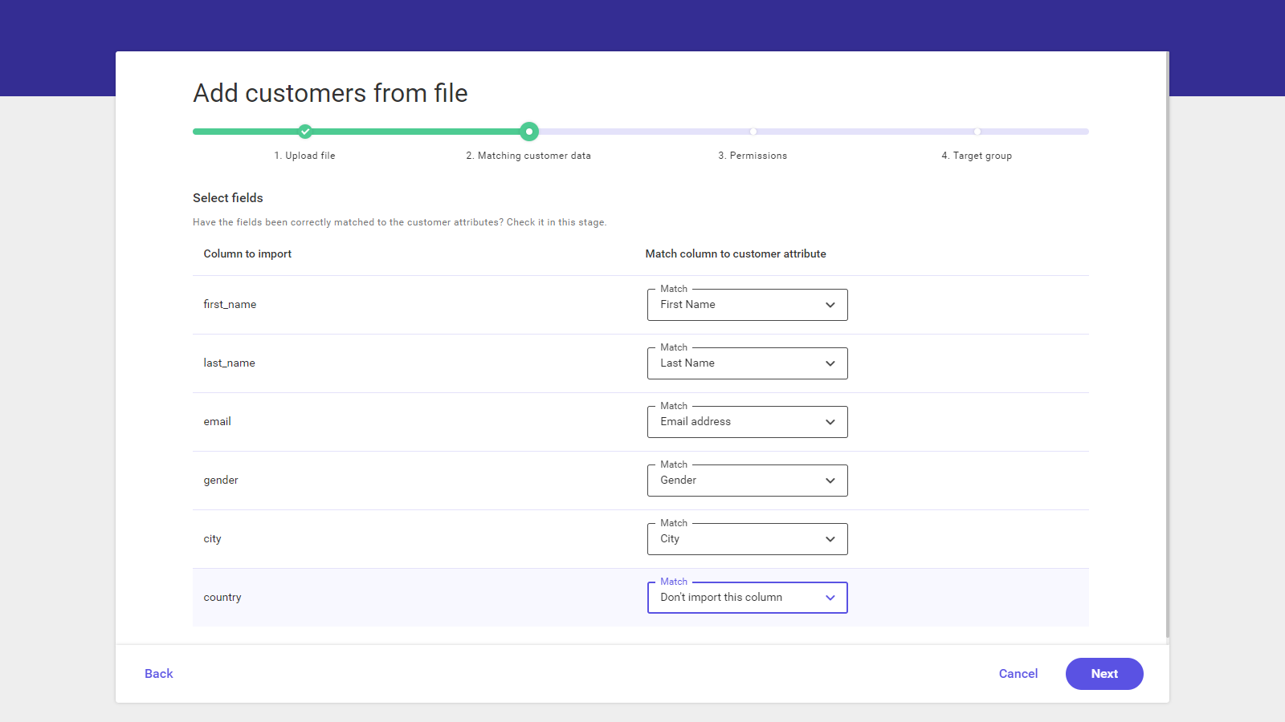
Task: Click the chevron arrow in country row dropdown
Action: coord(830,598)
